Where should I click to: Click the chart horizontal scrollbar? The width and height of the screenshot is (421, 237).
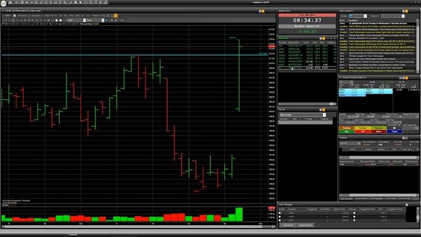pyautogui.click(x=139, y=226)
